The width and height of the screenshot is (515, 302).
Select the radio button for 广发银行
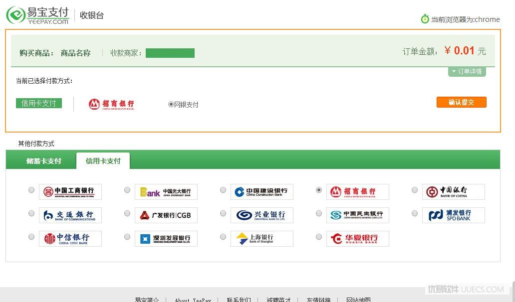[x=127, y=213]
